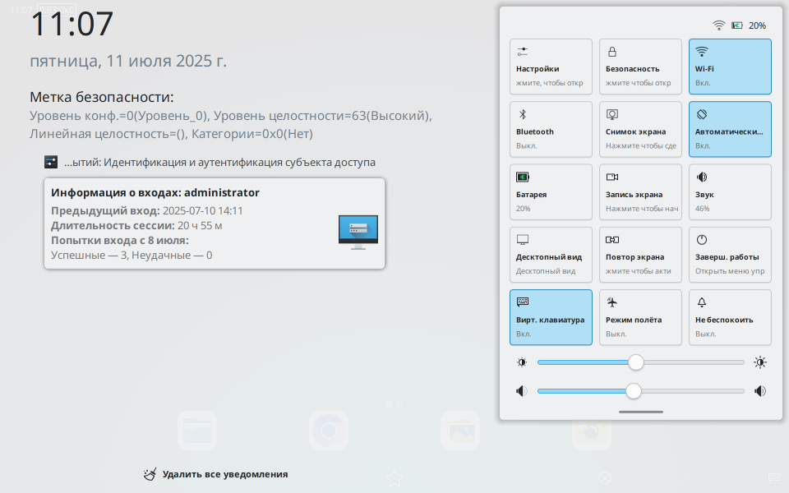
Task: Click the line Успешные — 3, Неудачные — 0
Action: click(x=131, y=255)
